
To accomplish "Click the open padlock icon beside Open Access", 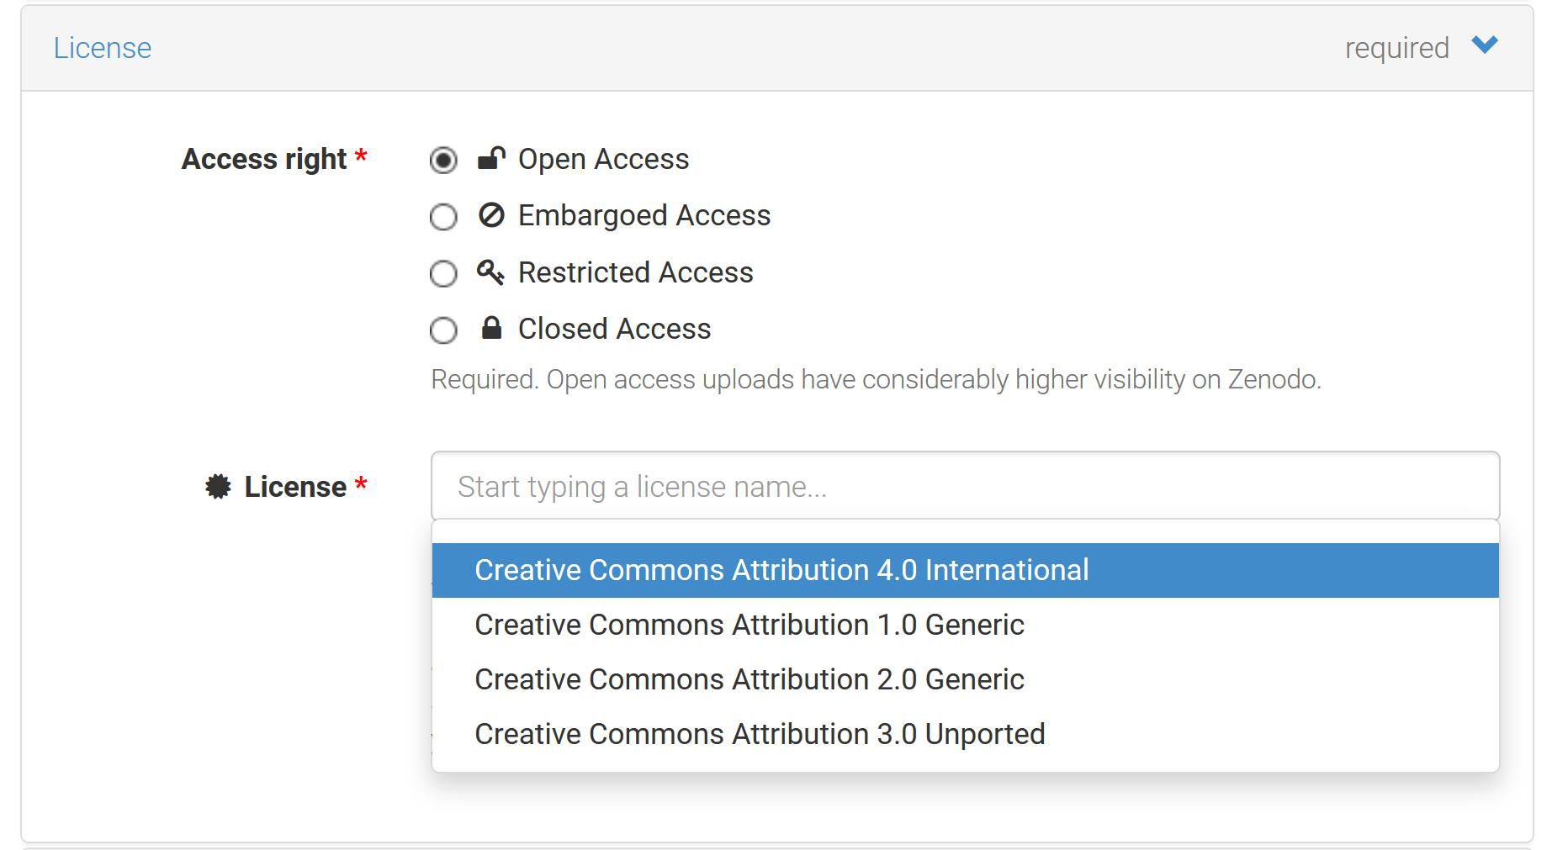I will (491, 159).
